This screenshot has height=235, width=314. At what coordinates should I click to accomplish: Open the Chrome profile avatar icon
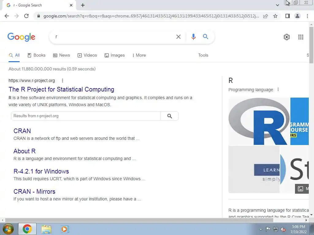[297, 16]
